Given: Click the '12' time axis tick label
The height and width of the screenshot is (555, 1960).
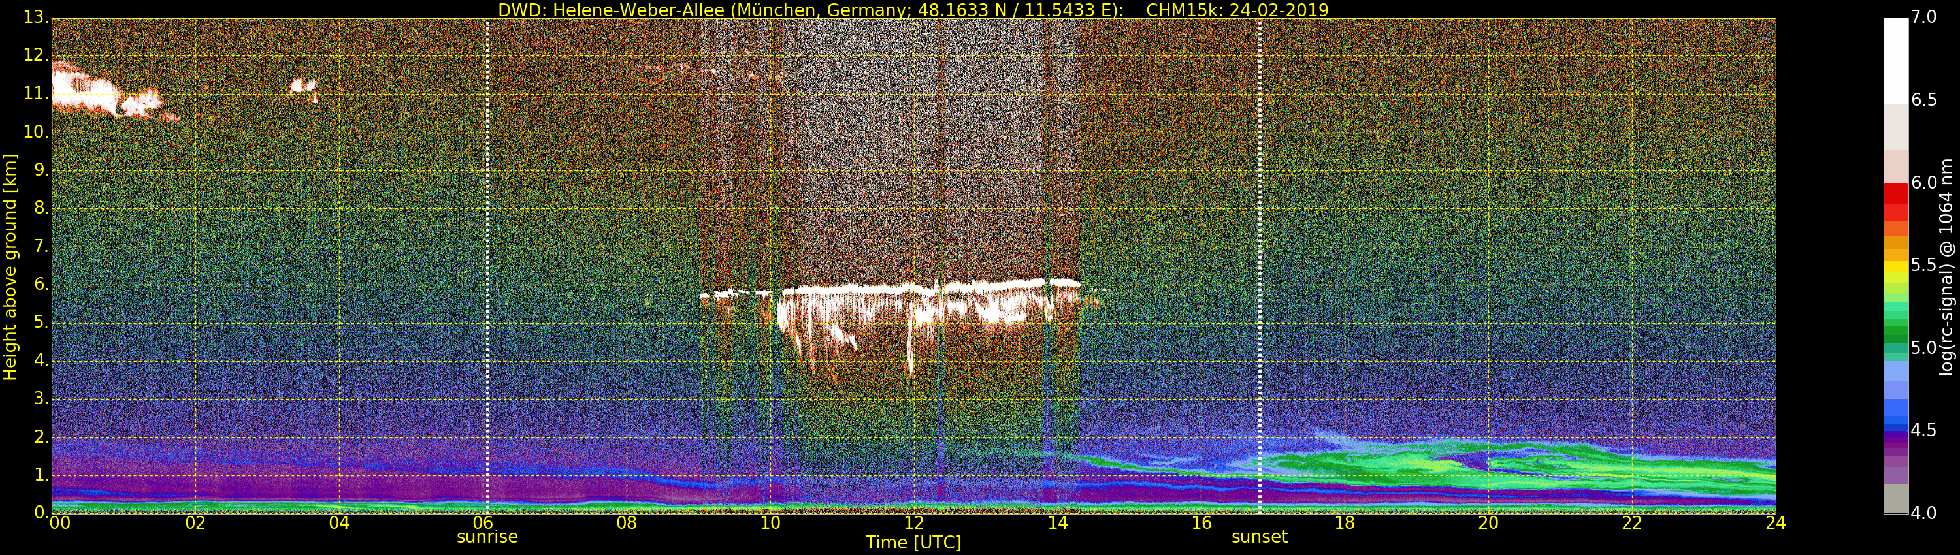Looking at the screenshot, I should (x=914, y=522).
